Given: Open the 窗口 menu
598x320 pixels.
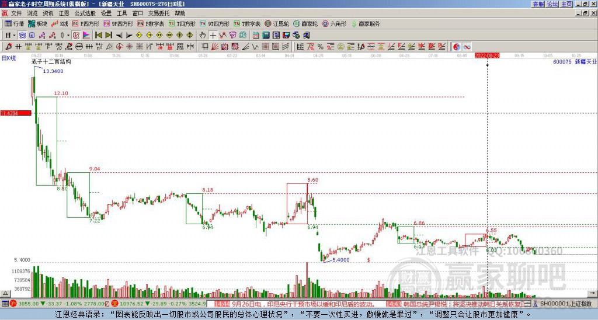Looking at the screenshot, I should (138, 13).
